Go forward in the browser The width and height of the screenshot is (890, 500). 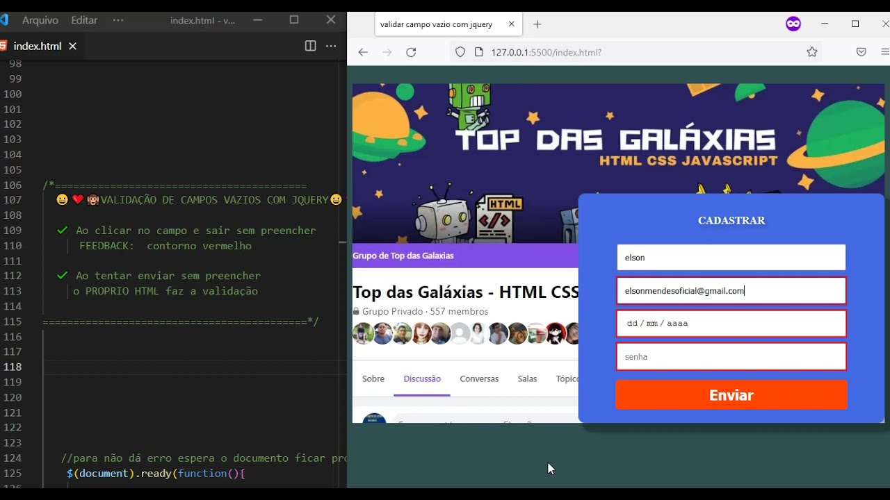pyautogui.click(x=387, y=52)
